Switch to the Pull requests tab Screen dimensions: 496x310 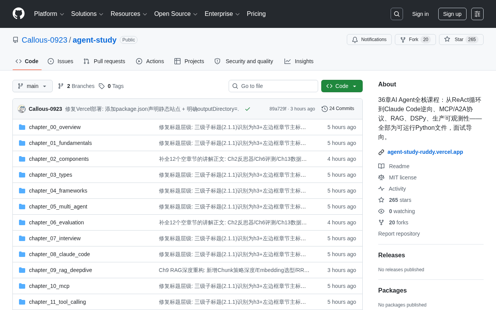coord(104,61)
